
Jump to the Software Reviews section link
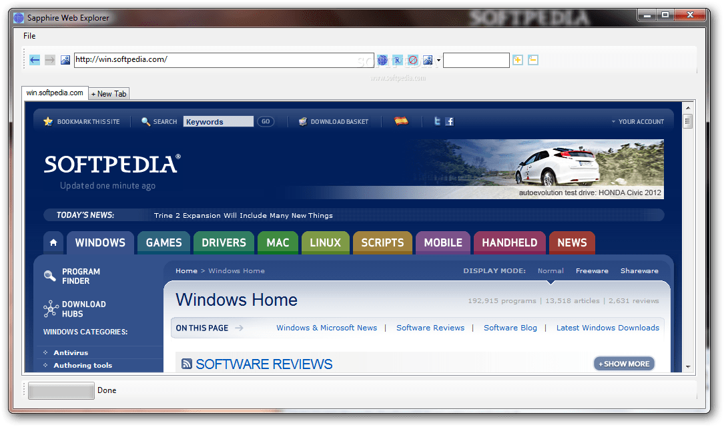(x=430, y=328)
